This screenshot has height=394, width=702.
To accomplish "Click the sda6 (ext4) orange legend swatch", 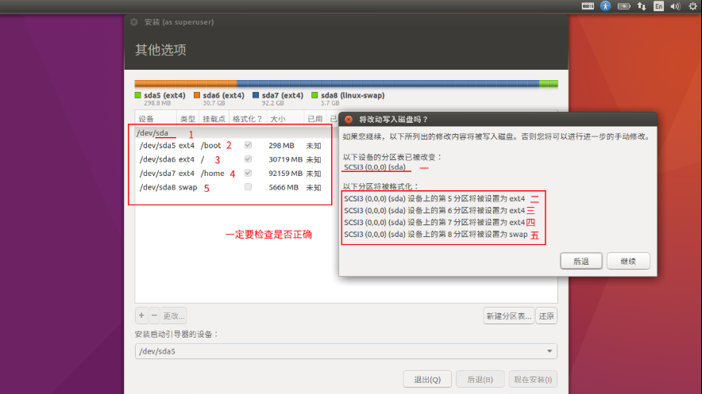I will coord(197,95).
